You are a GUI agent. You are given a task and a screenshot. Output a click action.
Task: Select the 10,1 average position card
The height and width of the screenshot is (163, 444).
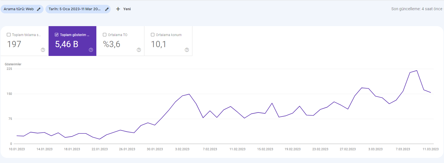[168, 41]
